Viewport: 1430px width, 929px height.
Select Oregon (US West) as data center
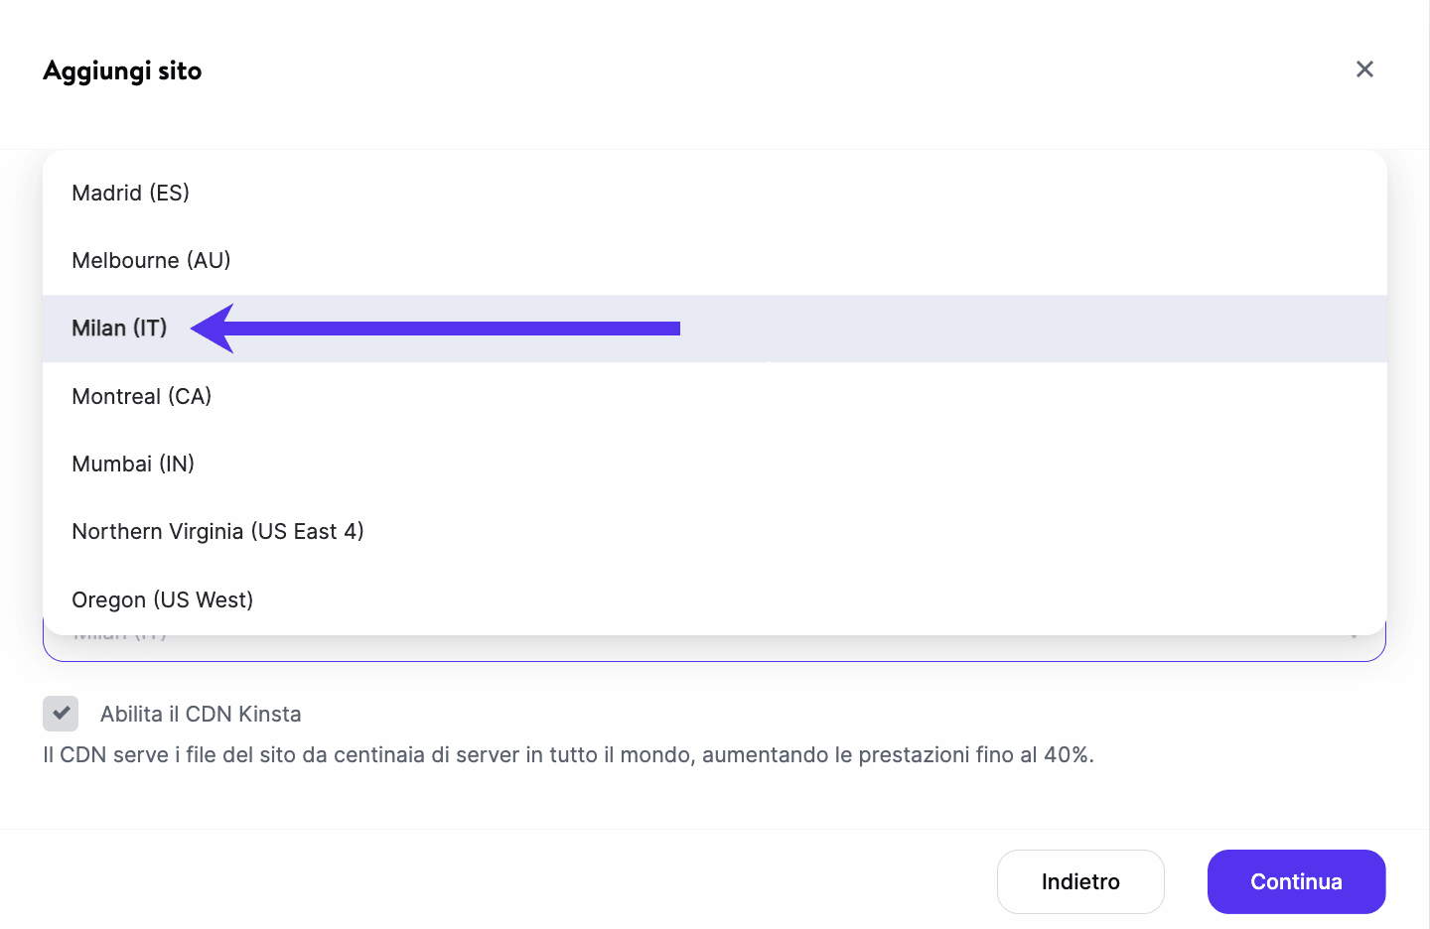tap(162, 599)
